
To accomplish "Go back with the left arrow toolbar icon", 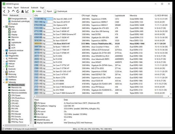I will (x=4, y=11).
